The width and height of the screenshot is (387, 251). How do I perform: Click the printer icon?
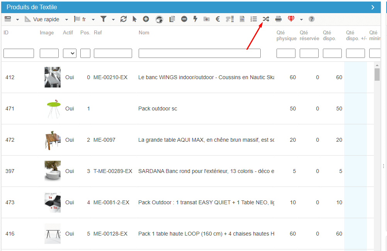278,19
